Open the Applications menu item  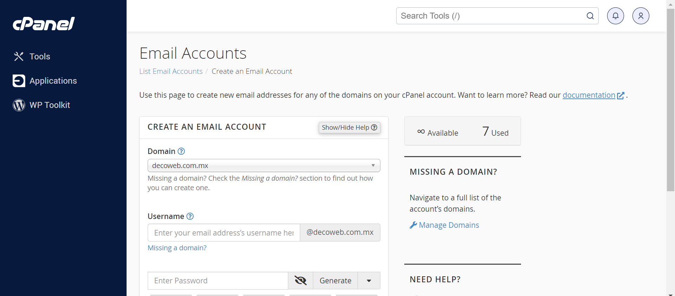(x=53, y=81)
